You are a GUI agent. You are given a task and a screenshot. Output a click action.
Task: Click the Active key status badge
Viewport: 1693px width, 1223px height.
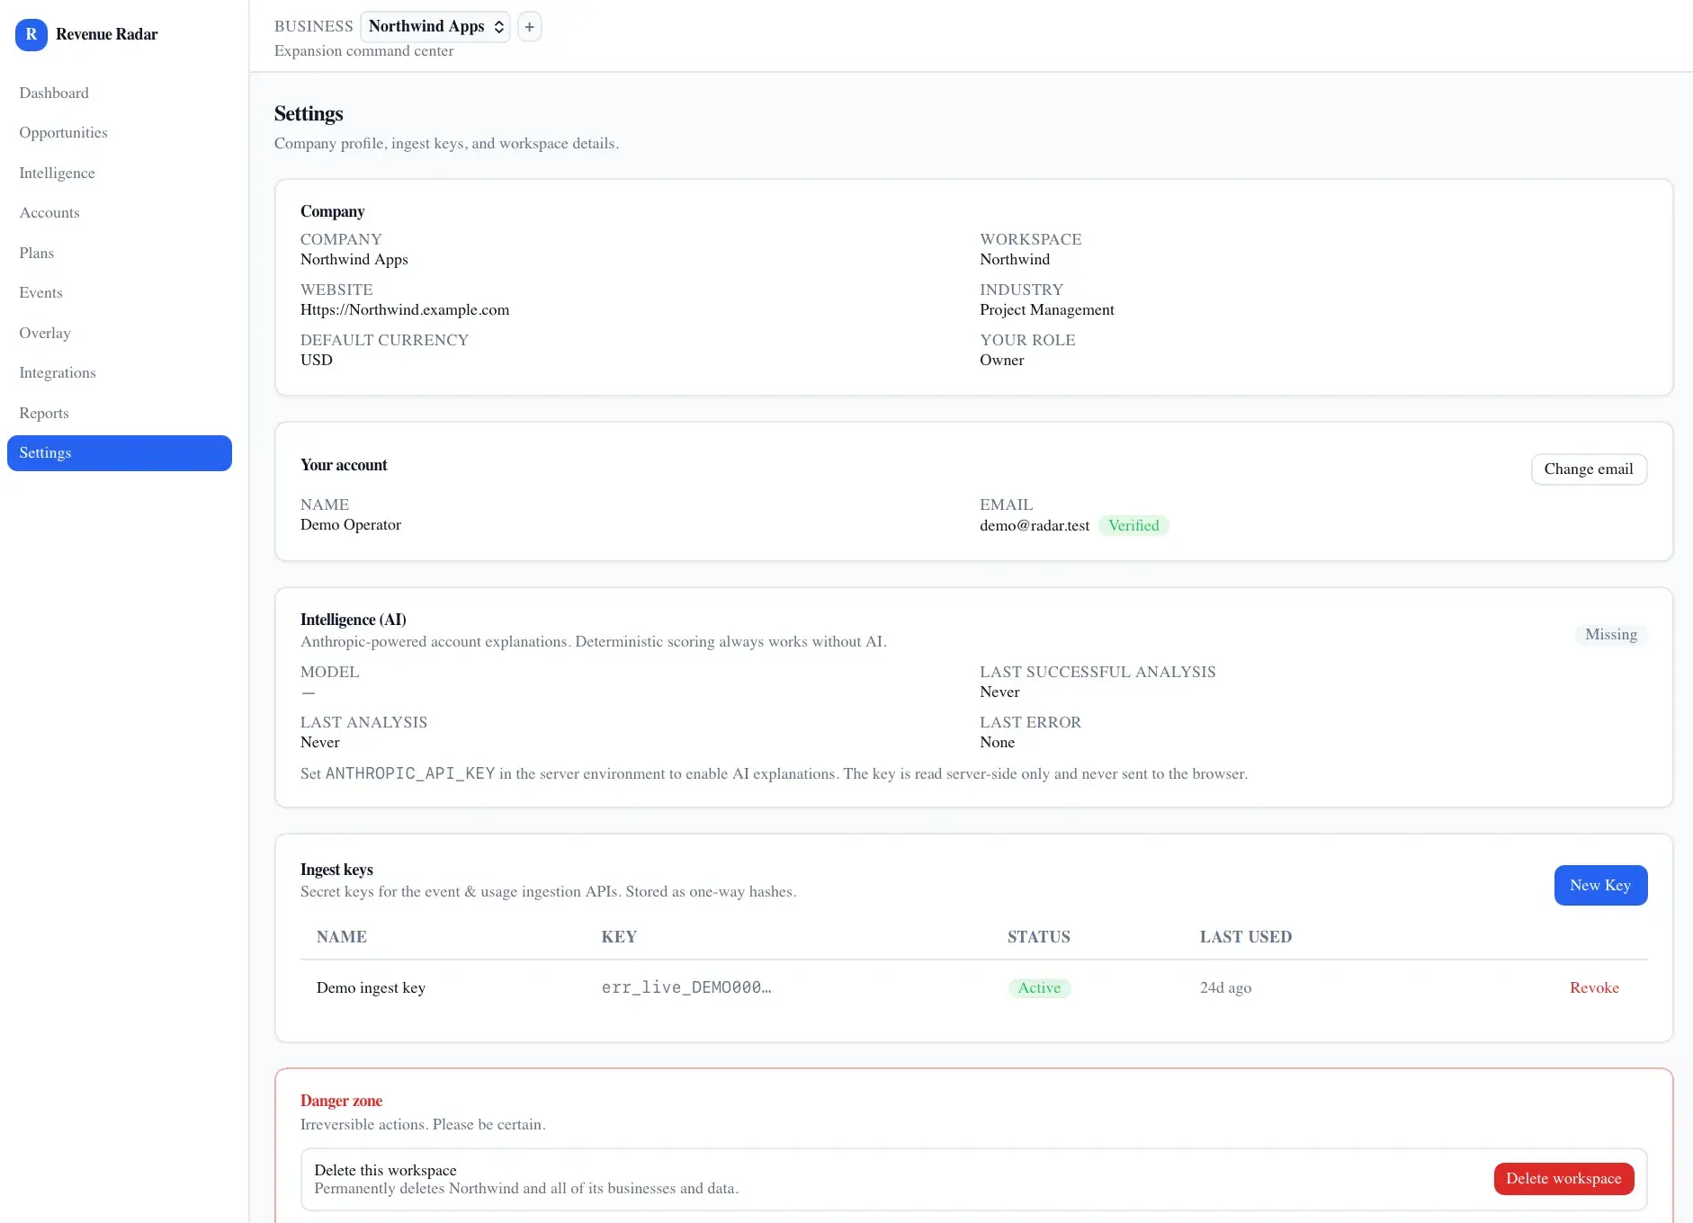[1039, 987]
